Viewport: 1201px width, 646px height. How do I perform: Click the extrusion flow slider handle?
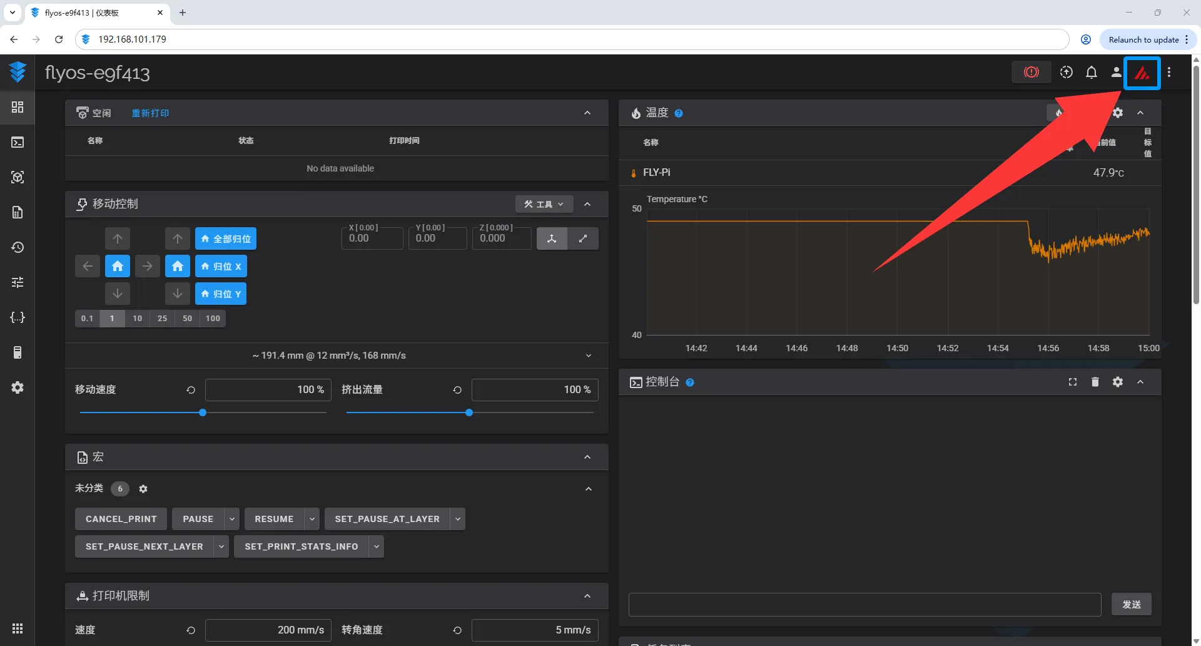click(469, 413)
